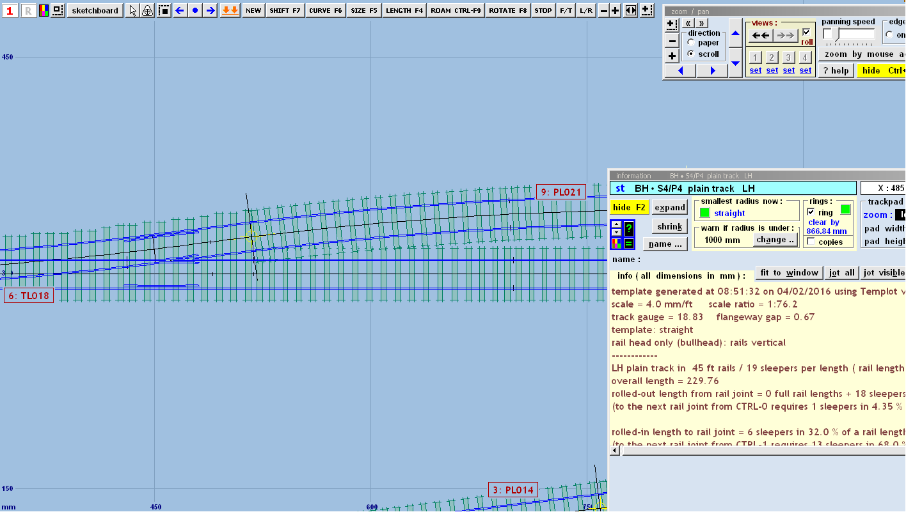Click the L/R toolbar button
The image size is (906, 512).
(x=586, y=10)
